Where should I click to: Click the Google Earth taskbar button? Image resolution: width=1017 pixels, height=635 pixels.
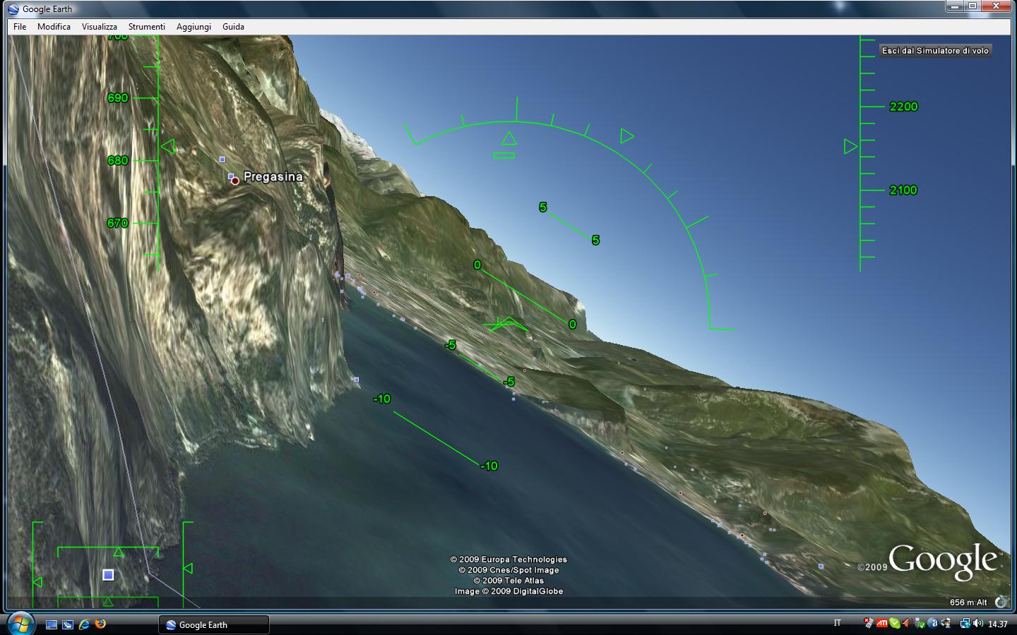tap(213, 625)
